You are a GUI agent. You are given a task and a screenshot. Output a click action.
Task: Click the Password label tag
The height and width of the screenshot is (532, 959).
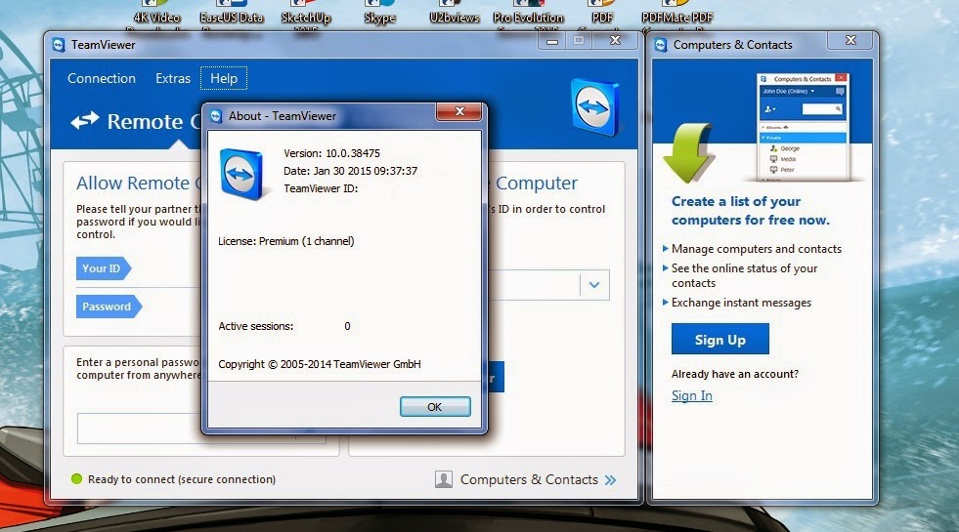click(109, 307)
